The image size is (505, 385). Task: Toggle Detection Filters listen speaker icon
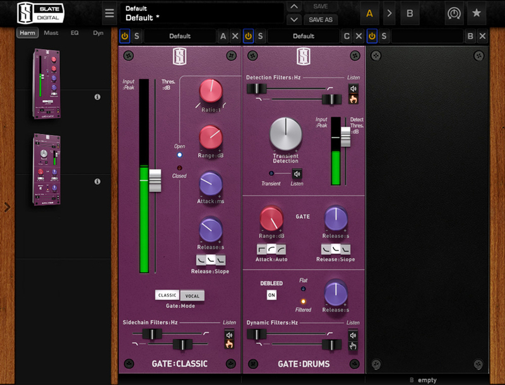coord(353,88)
